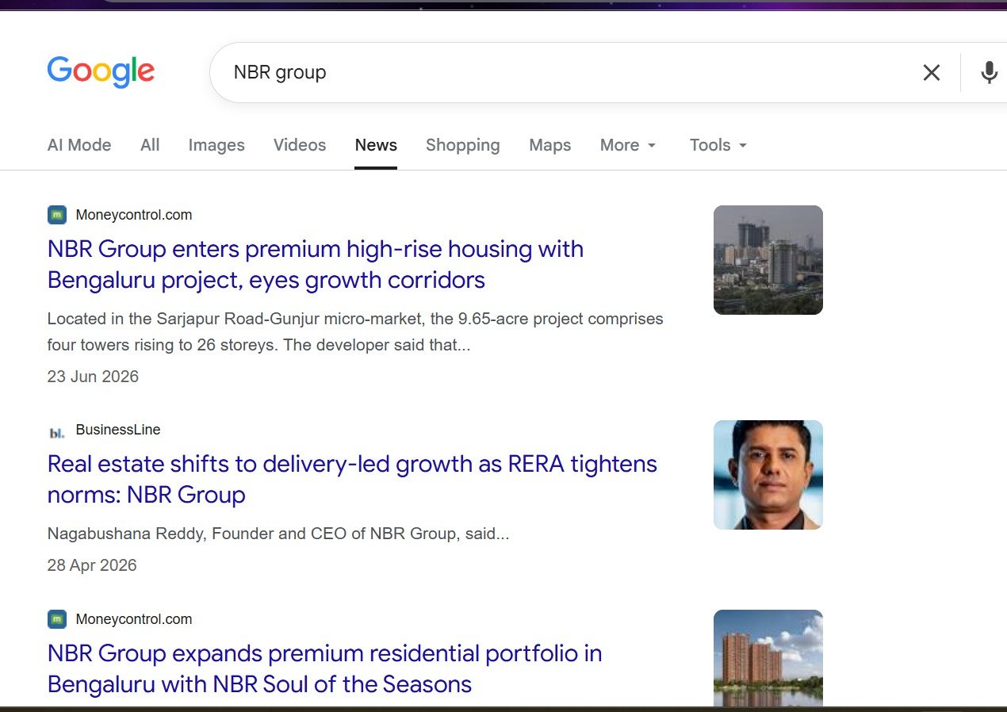
Task: Click the 28 Apr 2026 date
Action: pyautogui.click(x=92, y=565)
